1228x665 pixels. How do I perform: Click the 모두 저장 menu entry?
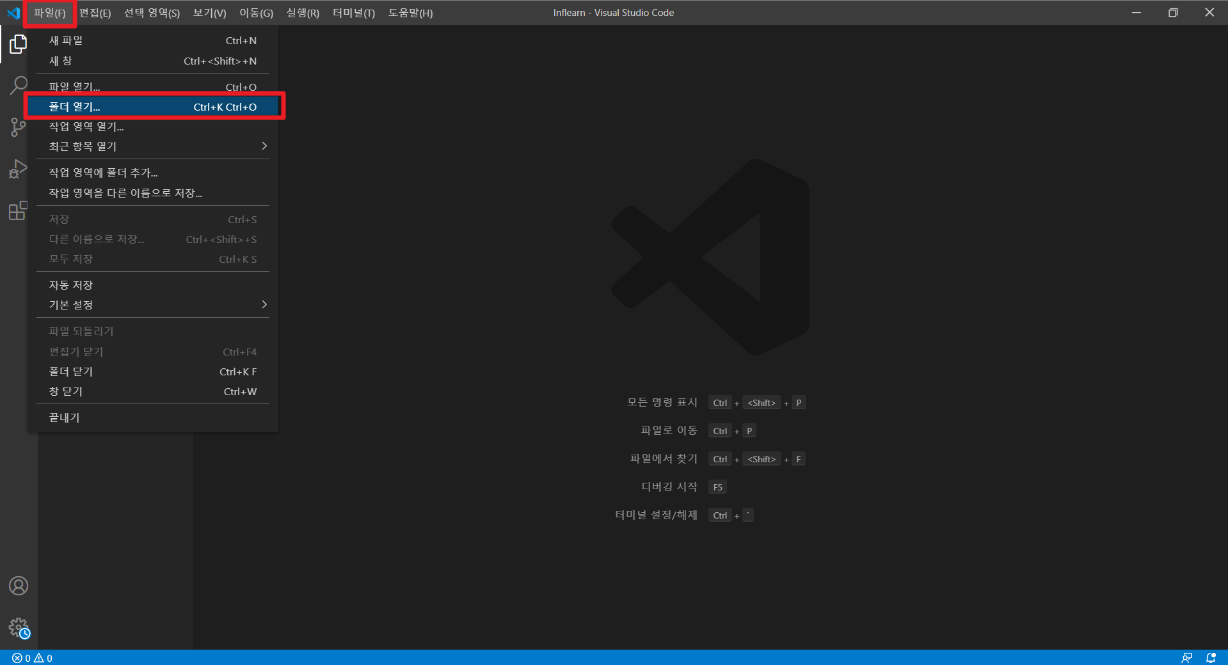[x=153, y=259]
